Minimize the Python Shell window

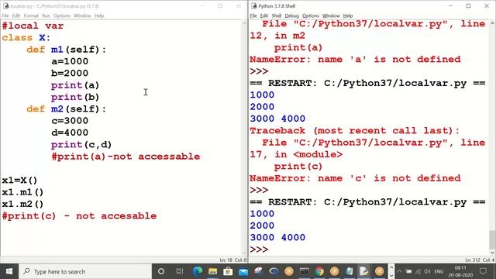coord(451,6)
